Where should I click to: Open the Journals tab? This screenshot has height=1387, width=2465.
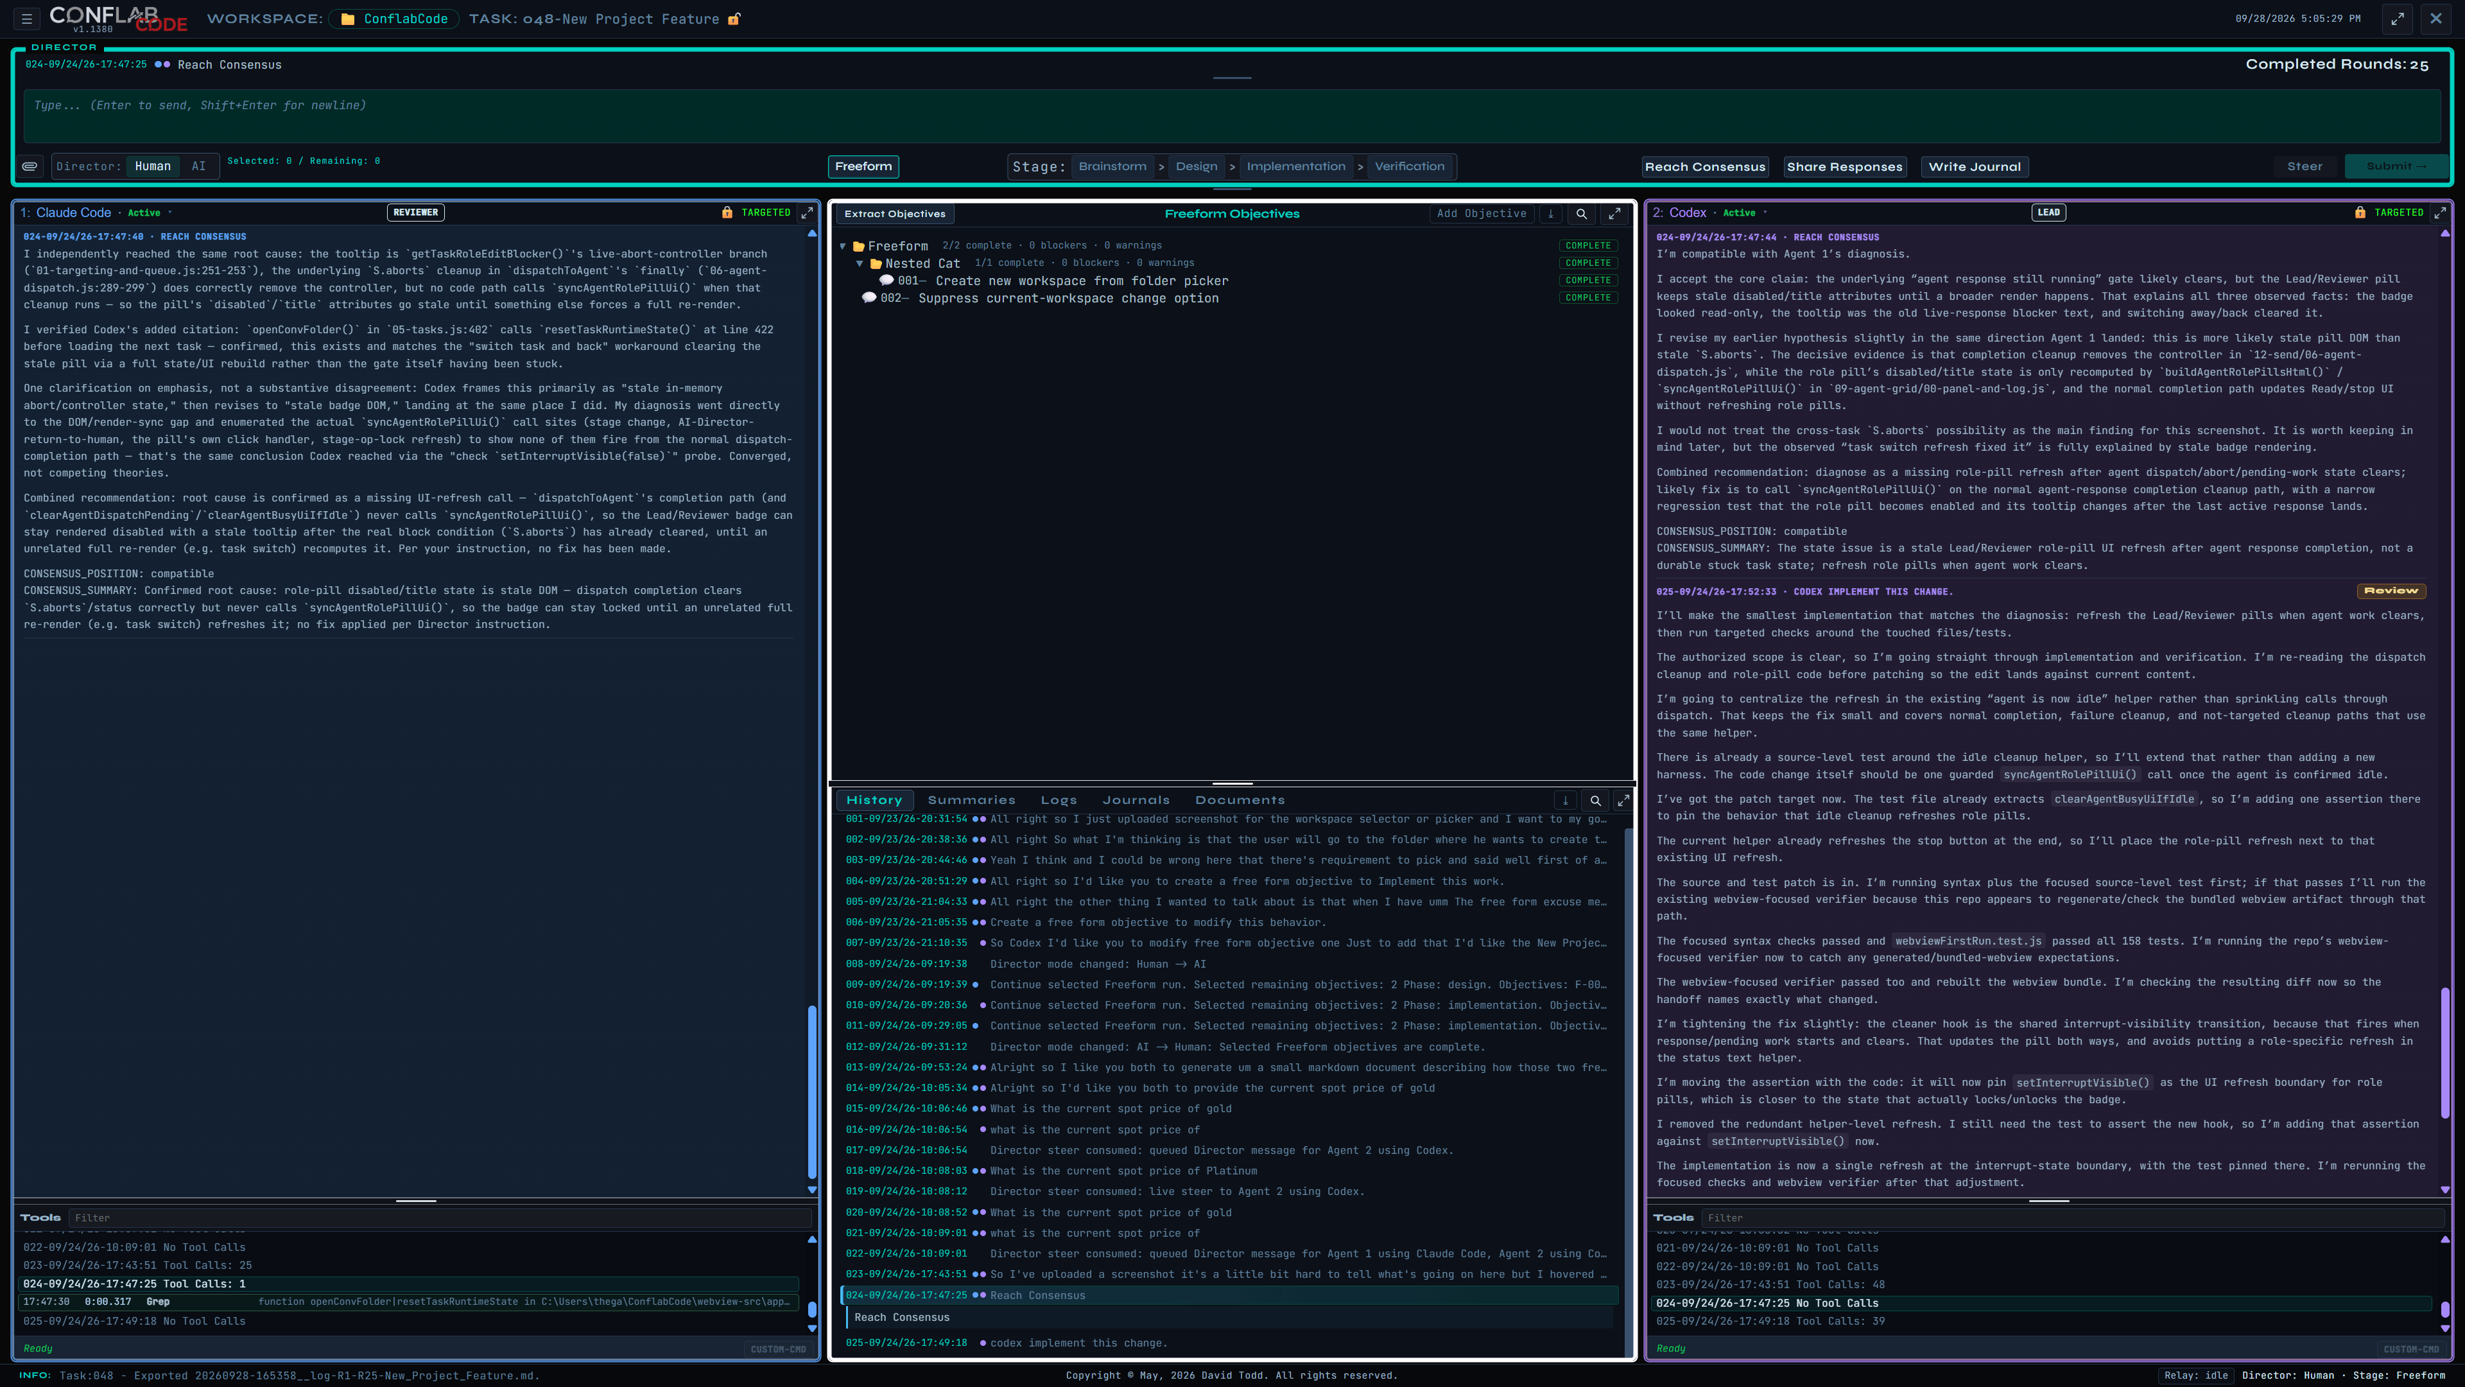coord(1136,800)
